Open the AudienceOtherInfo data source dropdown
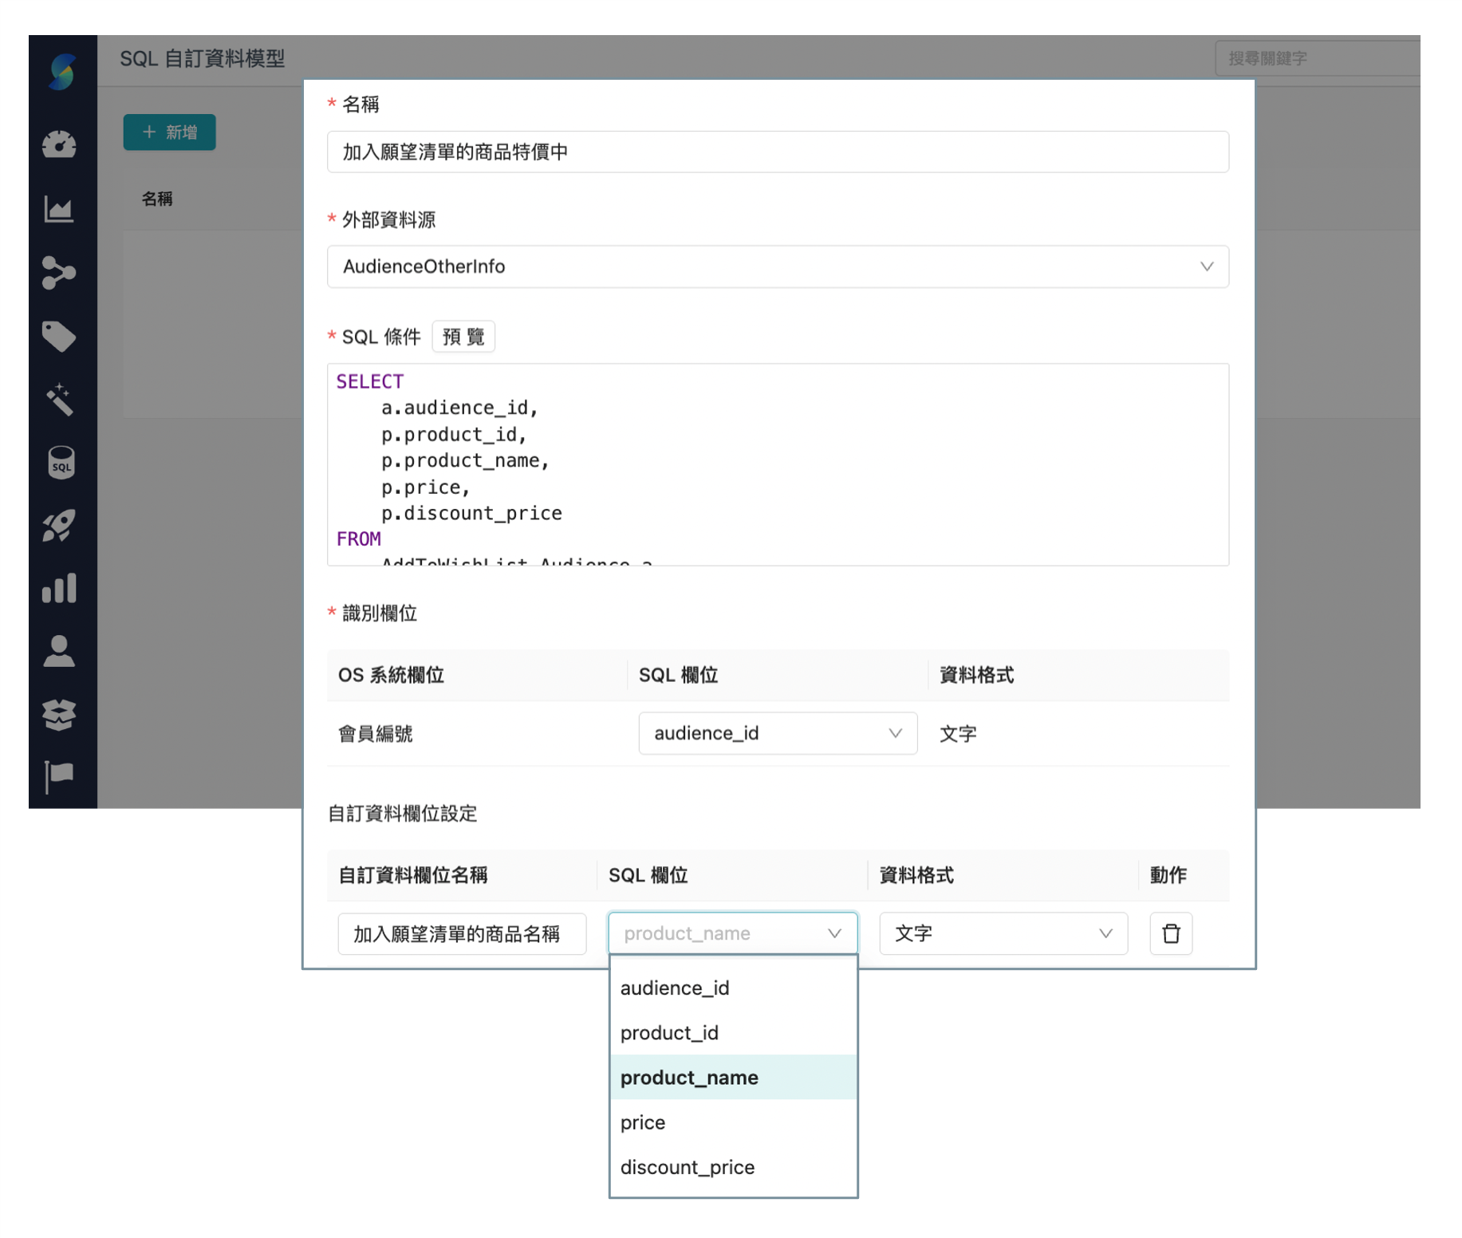Viewport: 1462px width, 1238px height. [778, 266]
